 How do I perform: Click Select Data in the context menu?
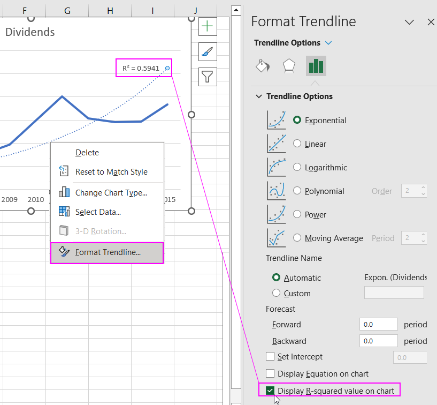[x=98, y=212]
